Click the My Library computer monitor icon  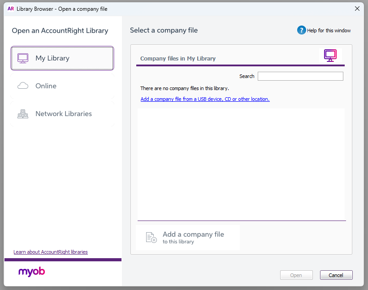click(23, 58)
